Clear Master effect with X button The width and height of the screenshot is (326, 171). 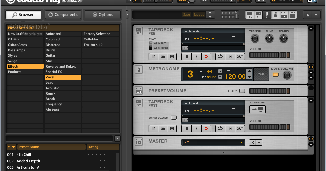252,143
